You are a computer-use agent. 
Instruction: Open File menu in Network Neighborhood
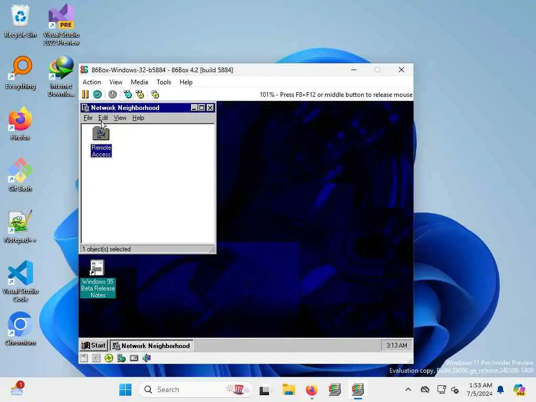coord(88,118)
